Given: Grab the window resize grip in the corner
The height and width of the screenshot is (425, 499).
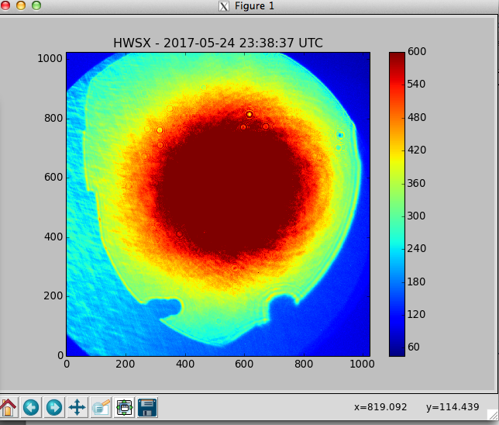Looking at the screenshot, I should click(x=493, y=414).
